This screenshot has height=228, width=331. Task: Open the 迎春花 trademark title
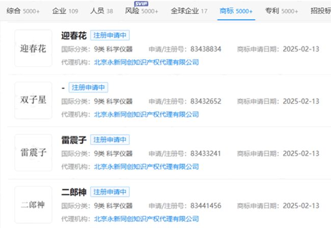click(74, 36)
